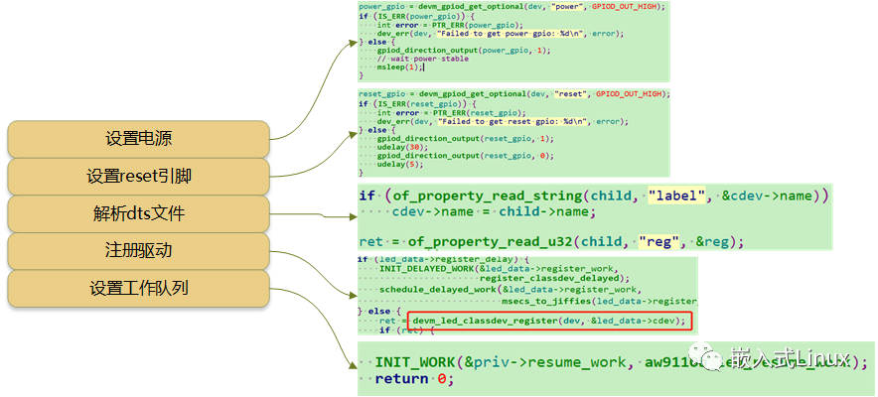Click the gpiod_direction_output(reset_gpio, 1) line
Viewport: 878px width, 397px height.
[465, 138]
